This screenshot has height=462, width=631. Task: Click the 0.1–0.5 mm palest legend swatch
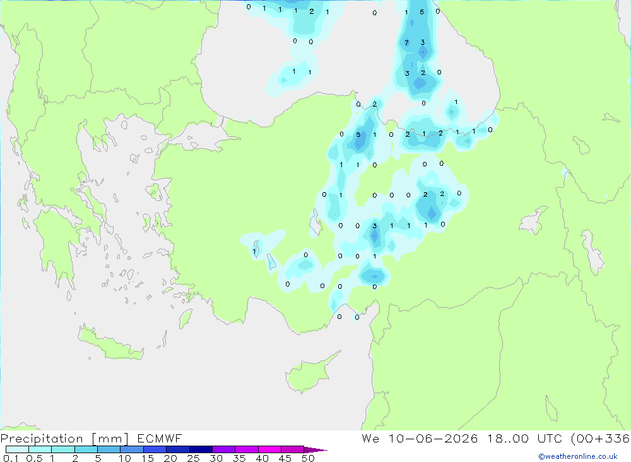coord(17,449)
